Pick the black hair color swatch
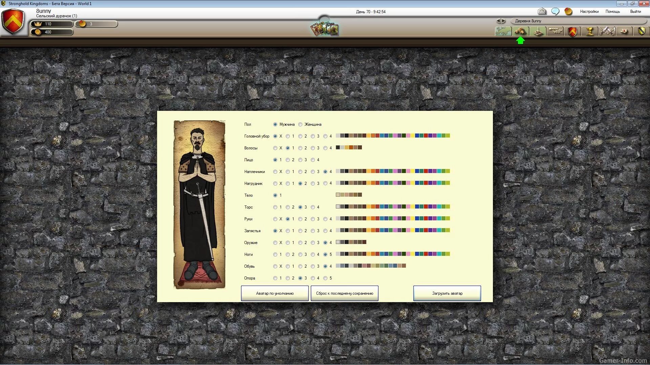650x365 pixels. (338, 147)
